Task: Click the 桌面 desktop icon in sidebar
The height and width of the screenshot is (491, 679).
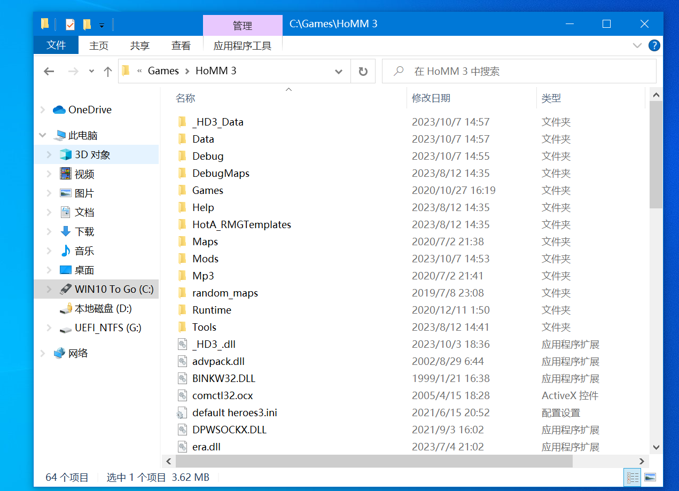Action: tap(66, 270)
